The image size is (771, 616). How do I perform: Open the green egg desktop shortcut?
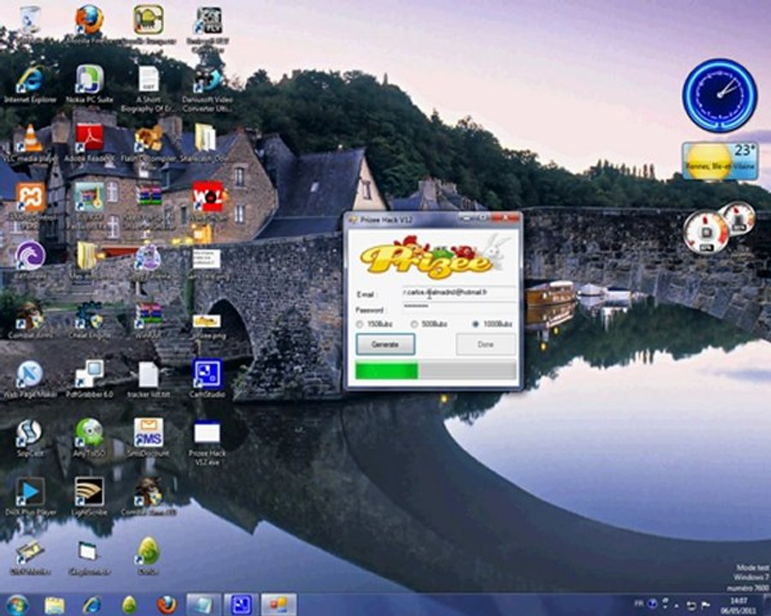pyautogui.click(x=148, y=555)
